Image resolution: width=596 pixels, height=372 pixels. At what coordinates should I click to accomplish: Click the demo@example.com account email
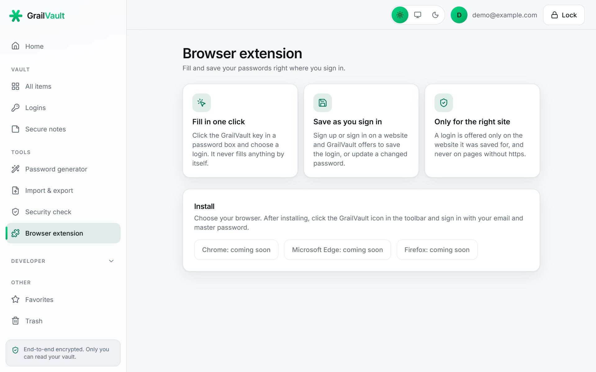click(x=504, y=15)
